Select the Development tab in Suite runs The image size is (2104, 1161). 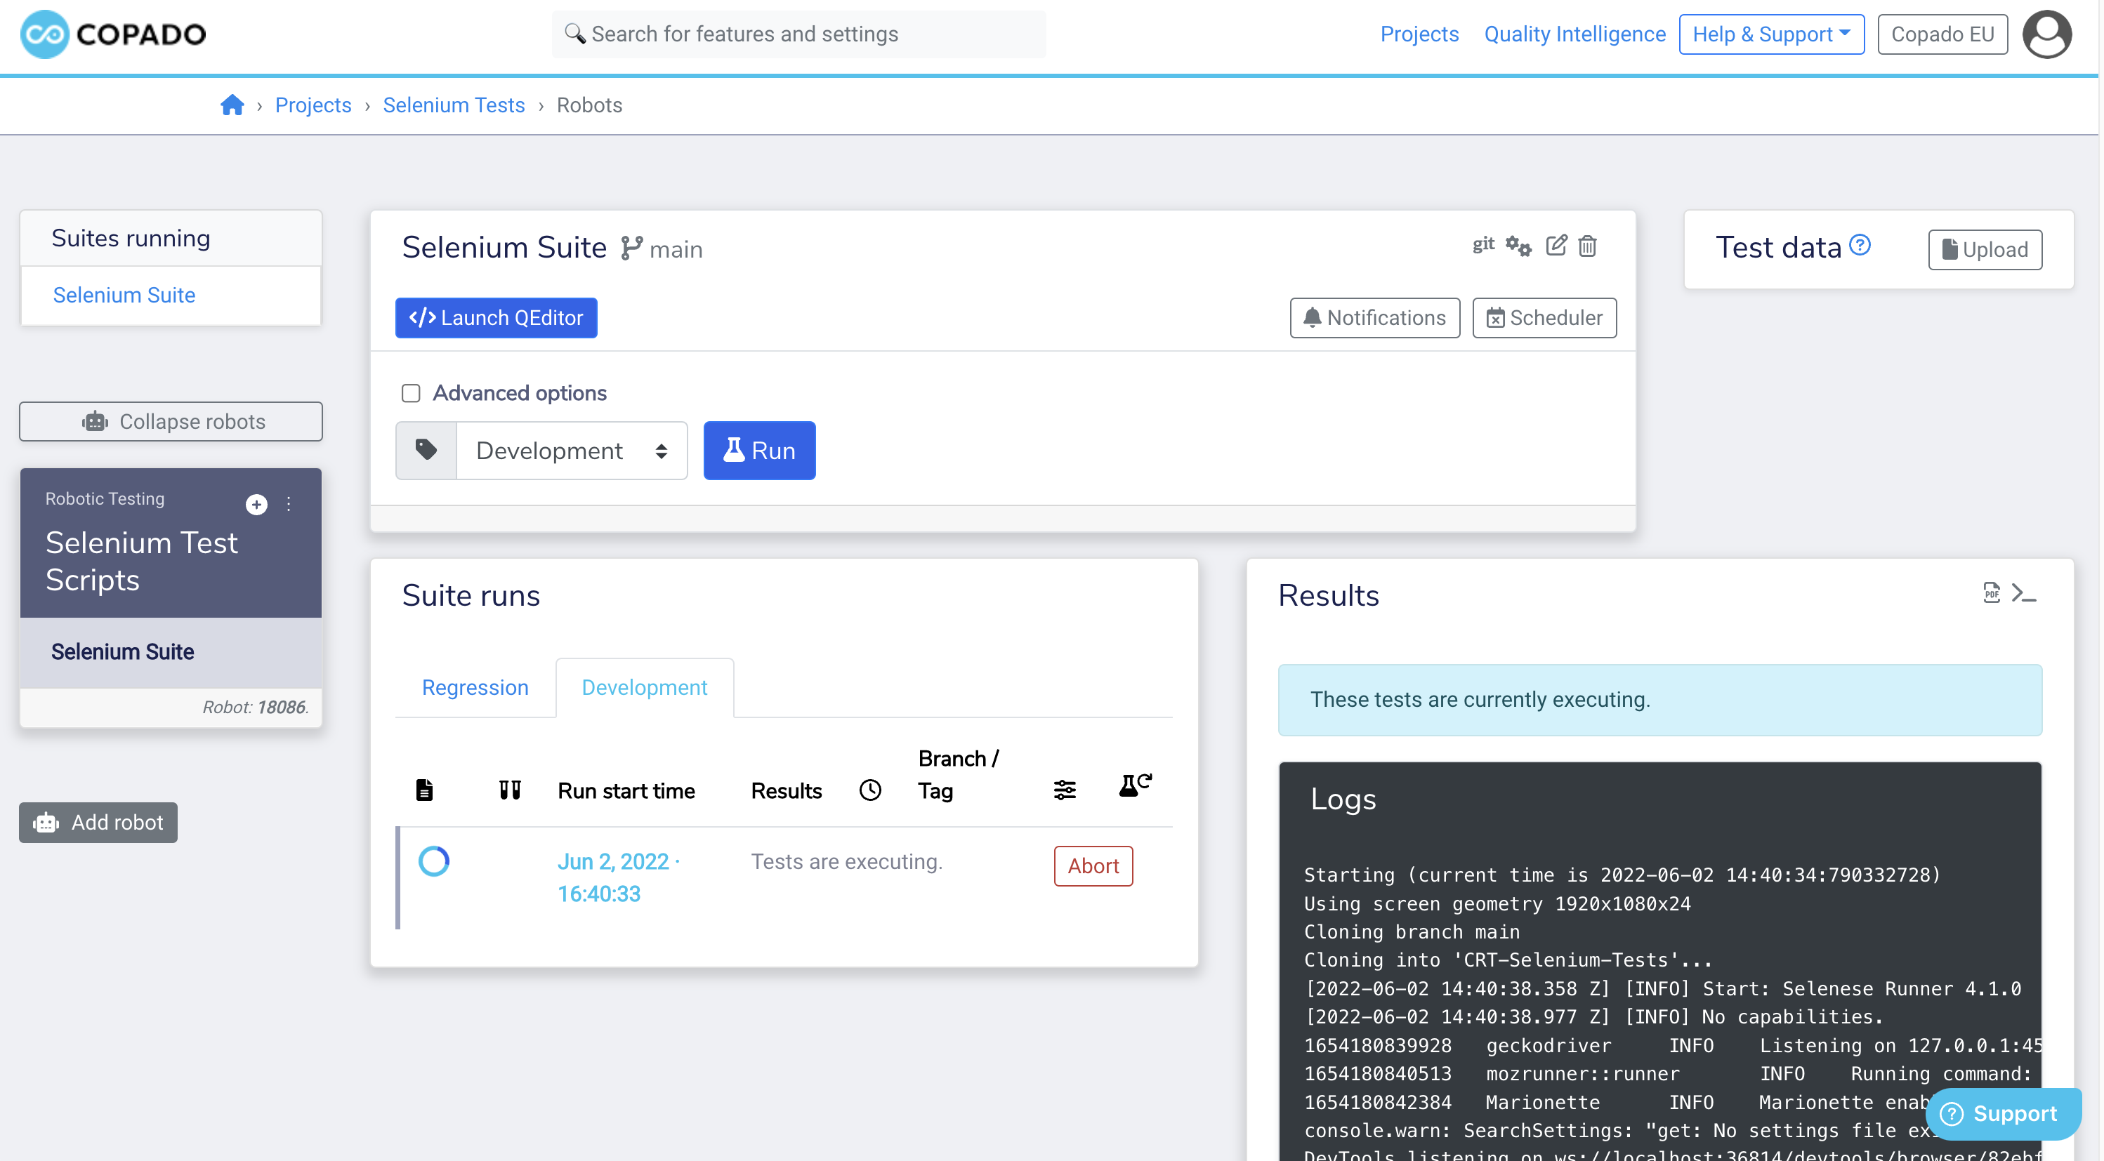(x=645, y=687)
